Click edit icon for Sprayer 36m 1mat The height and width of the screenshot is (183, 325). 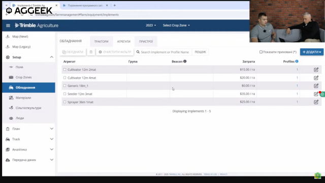click(x=316, y=102)
